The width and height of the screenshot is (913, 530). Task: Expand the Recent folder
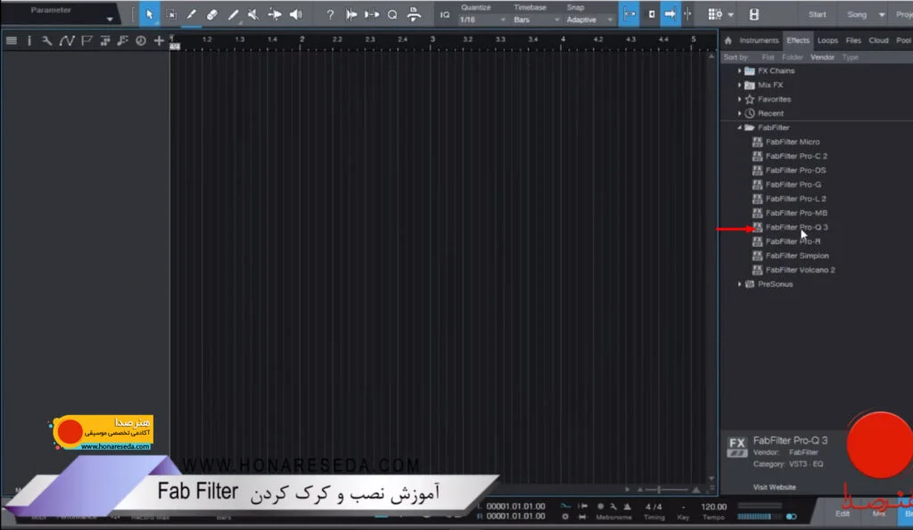739,113
